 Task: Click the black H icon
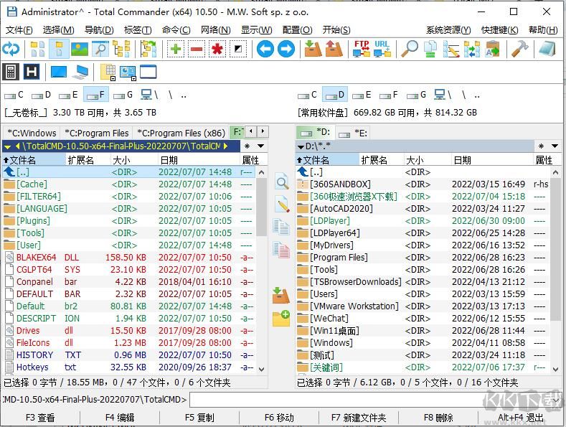coord(32,72)
